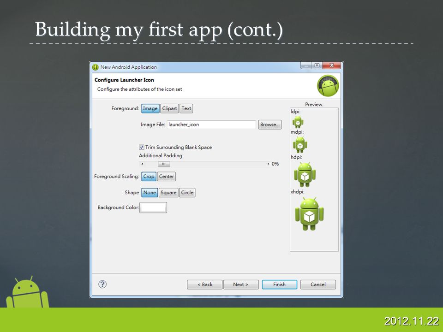443x332 pixels.
Task: Close the New Android Application dialog
Action: (331, 65)
